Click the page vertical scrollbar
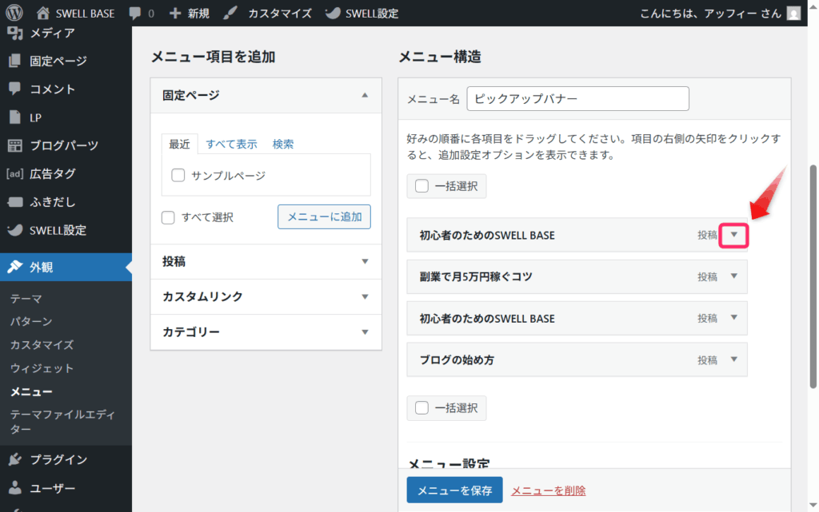 pyautogui.click(x=813, y=276)
